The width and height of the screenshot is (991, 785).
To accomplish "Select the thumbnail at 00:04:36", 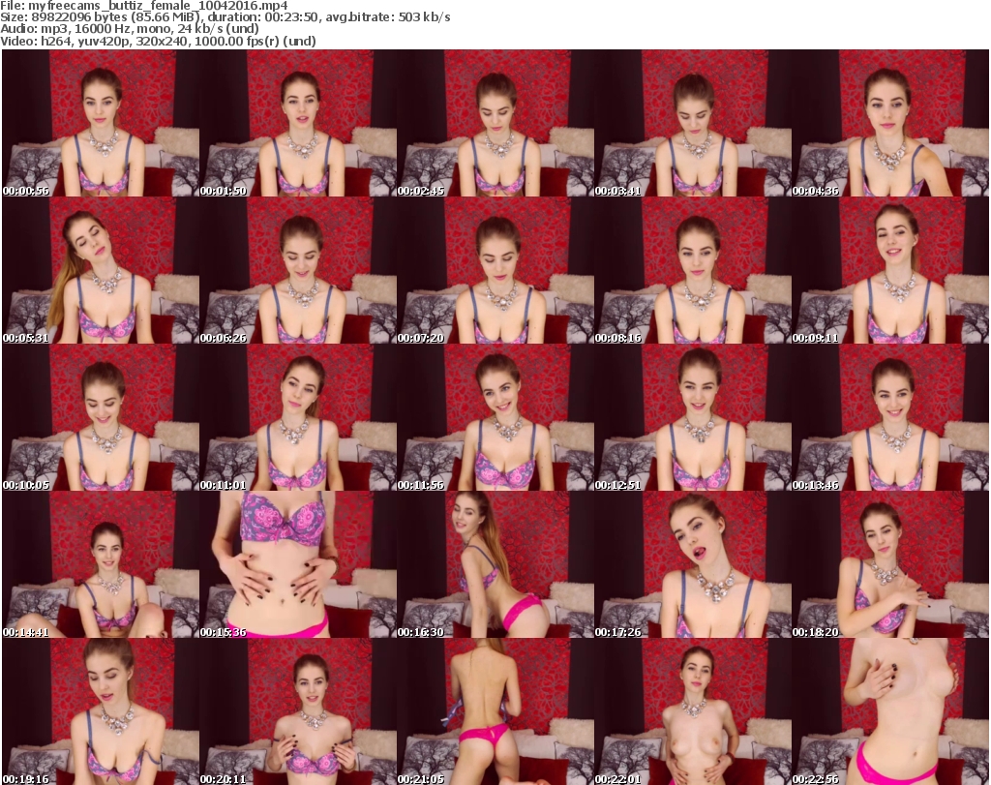I will [x=890, y=123].
